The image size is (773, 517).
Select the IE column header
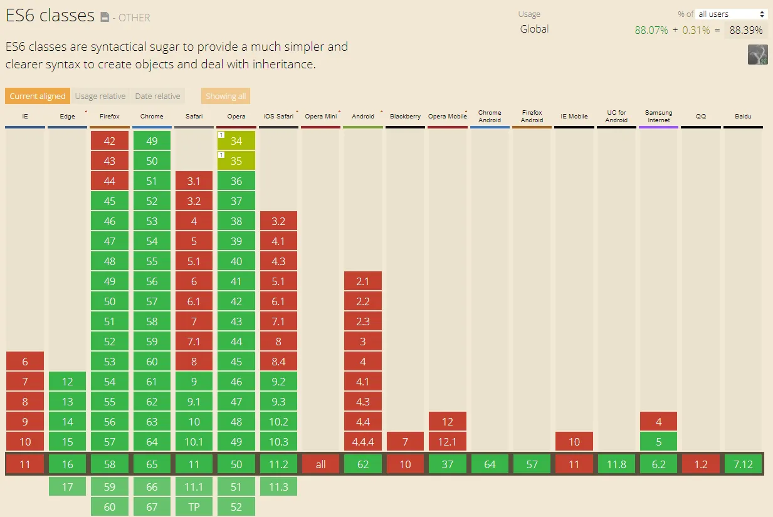(x=25, y=117)
